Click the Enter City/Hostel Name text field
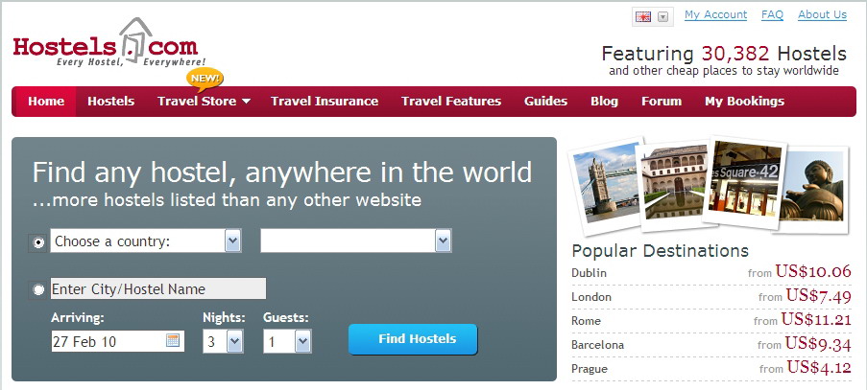867x390 pixels. [x=158, y=289]
